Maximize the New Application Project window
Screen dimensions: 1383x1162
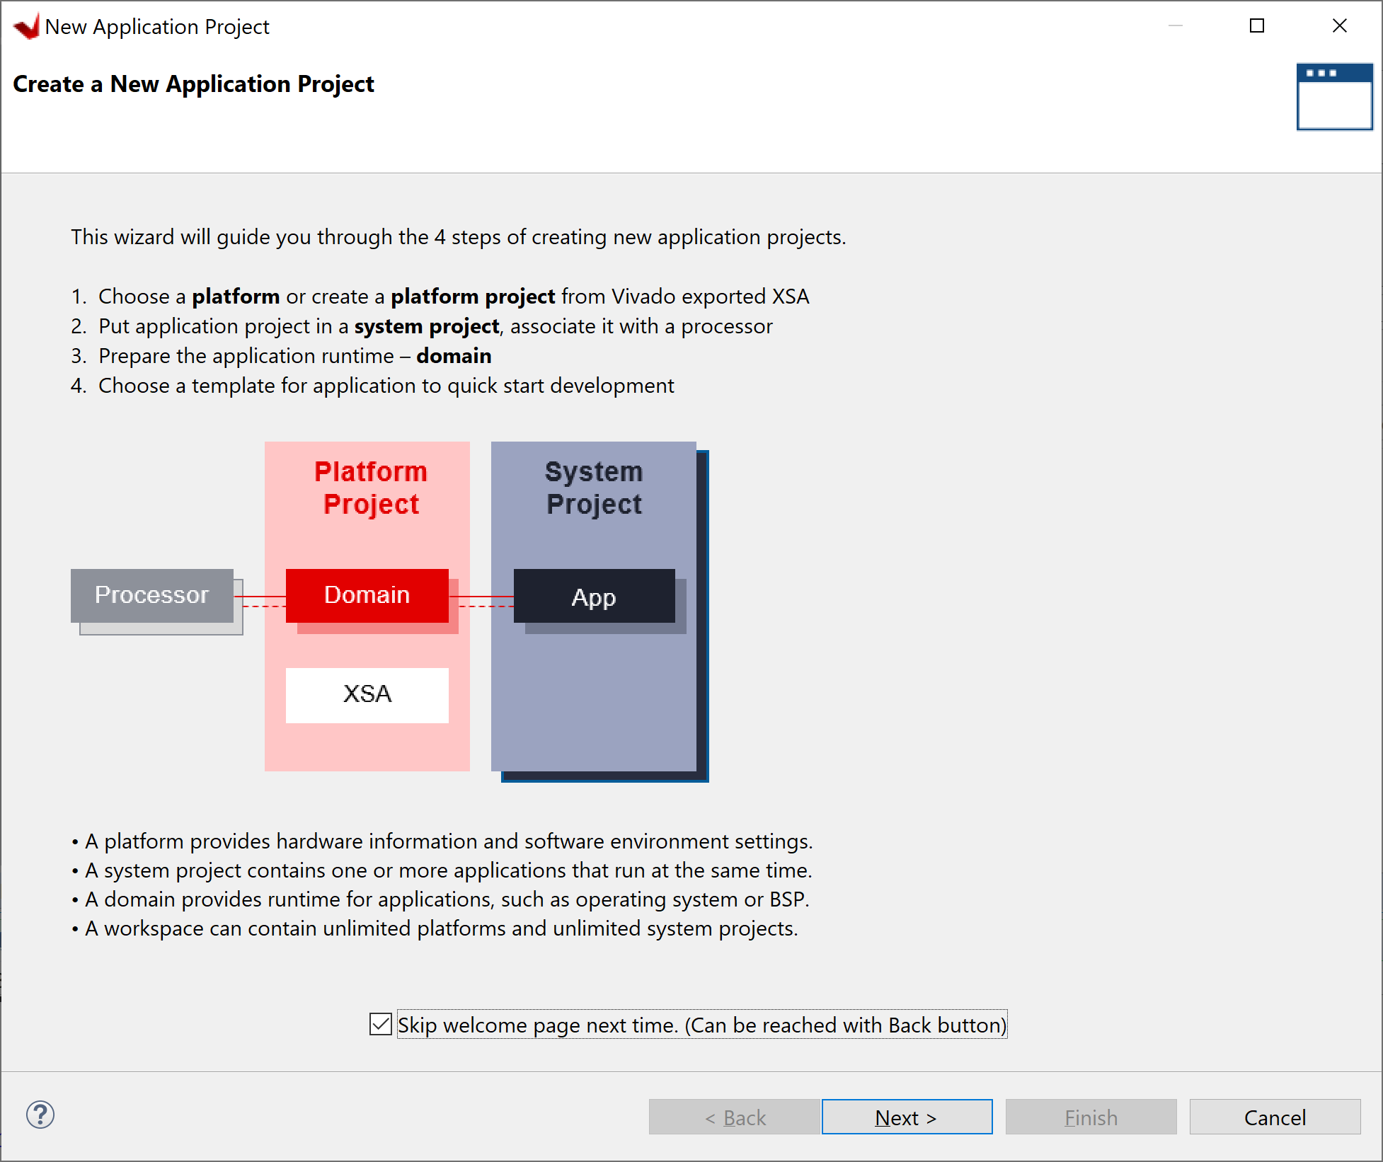1257,26
